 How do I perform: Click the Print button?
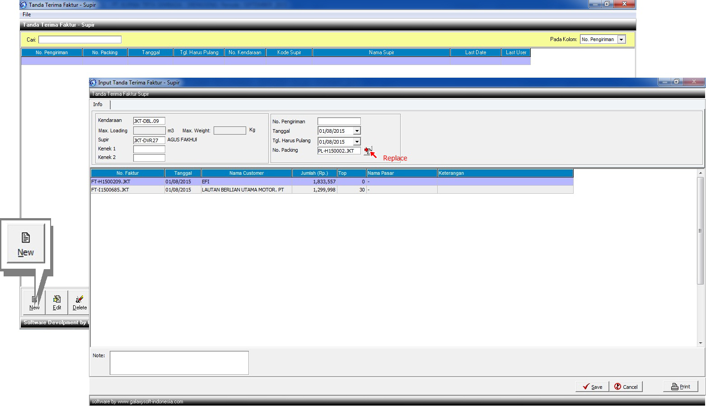point(680,387)
